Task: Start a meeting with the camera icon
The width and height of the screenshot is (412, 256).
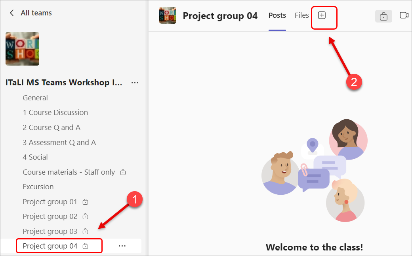Action: (404, 15)
